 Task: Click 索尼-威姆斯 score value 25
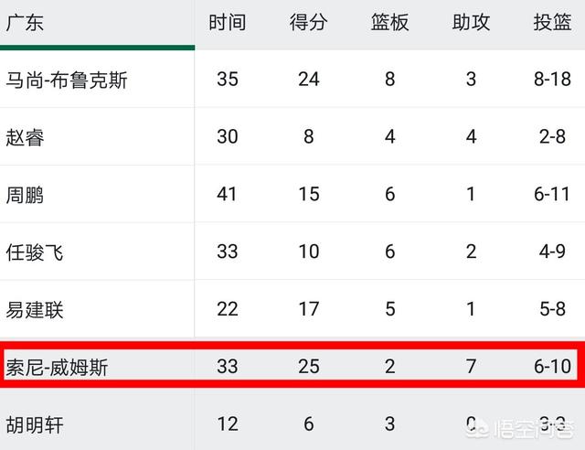[x=309, y=367]
